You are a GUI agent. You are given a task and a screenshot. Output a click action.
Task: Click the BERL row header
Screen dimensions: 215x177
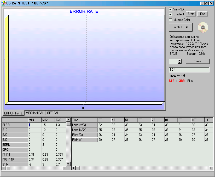15,145
